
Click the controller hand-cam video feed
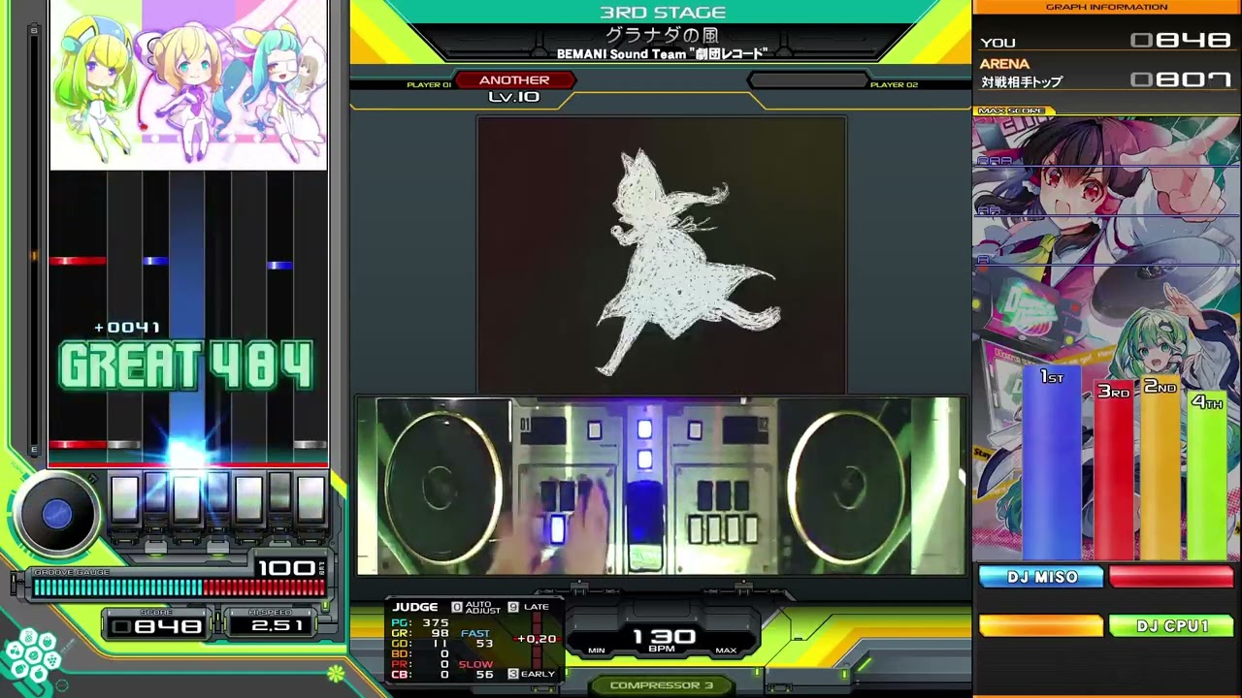tap(661, 486)
